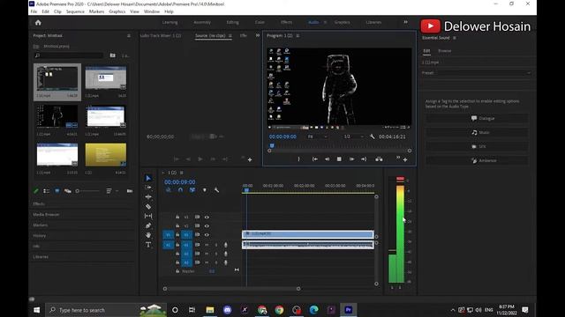Open Program monitor settings wrench

373,136
